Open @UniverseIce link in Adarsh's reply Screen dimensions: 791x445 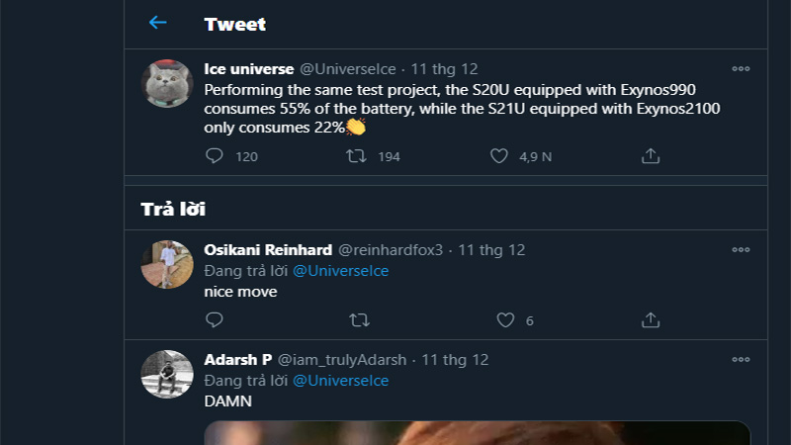point(340,381)
